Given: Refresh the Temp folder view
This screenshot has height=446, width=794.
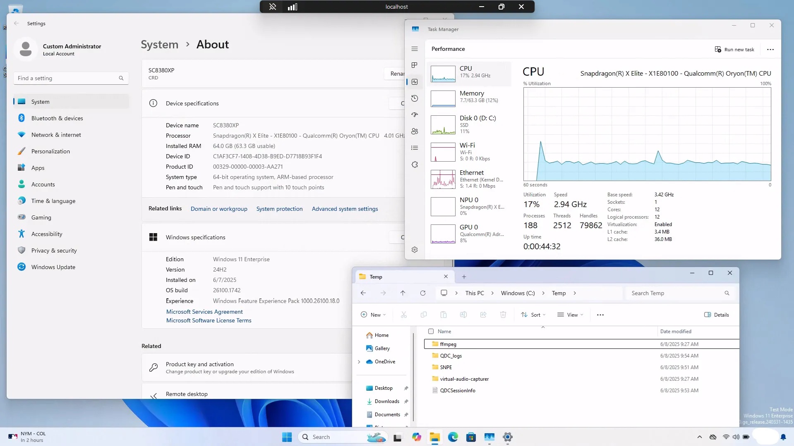Looking at the screenshot, I should click(422, 293).
